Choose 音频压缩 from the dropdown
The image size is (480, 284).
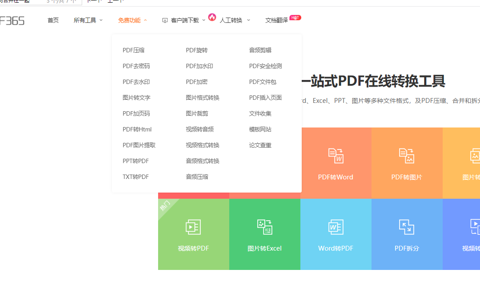tap(197, 177)
